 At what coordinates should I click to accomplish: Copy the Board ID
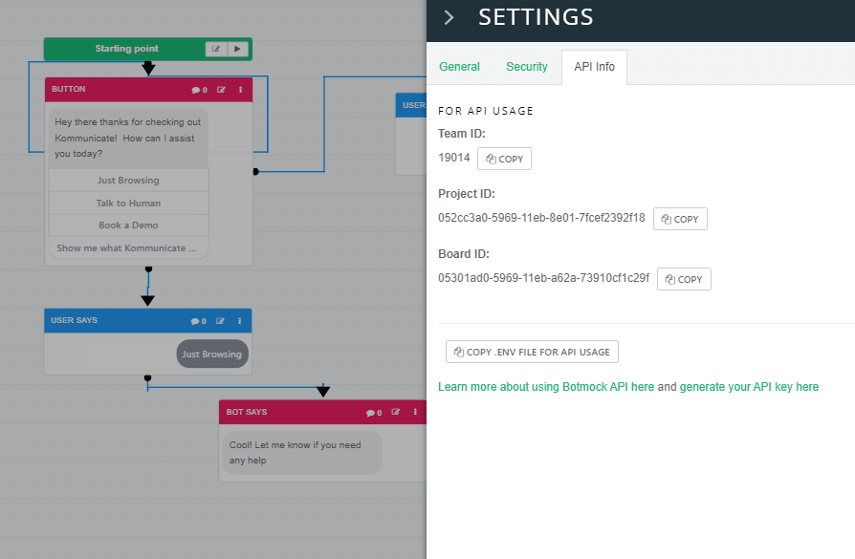684,279
